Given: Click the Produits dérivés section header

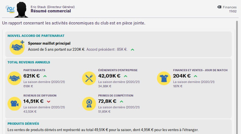Looking at the screenshot, I should coord(23,123).
